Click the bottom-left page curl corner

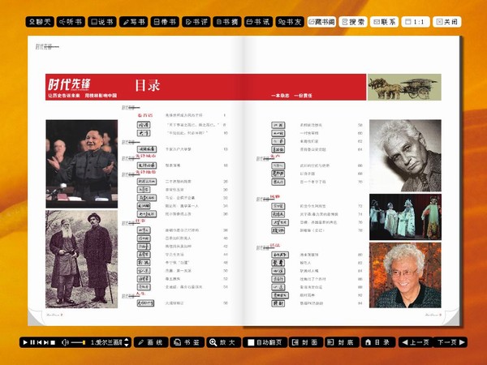pos(35,317)
